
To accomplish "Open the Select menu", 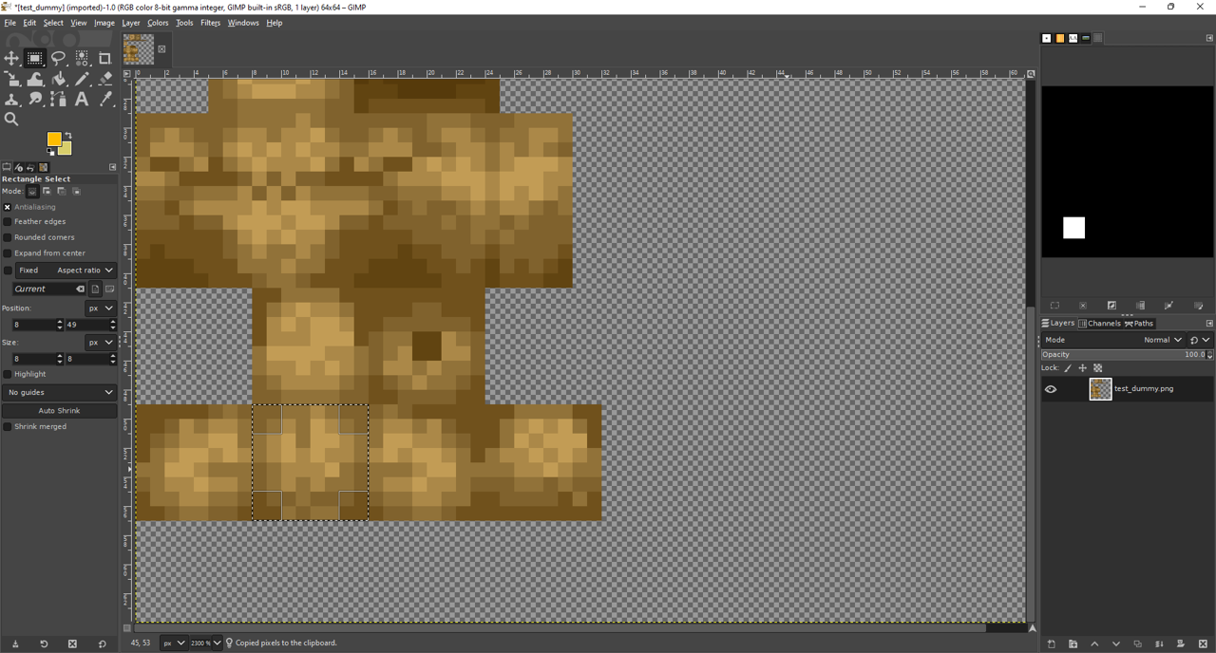I will pos(53,23).
